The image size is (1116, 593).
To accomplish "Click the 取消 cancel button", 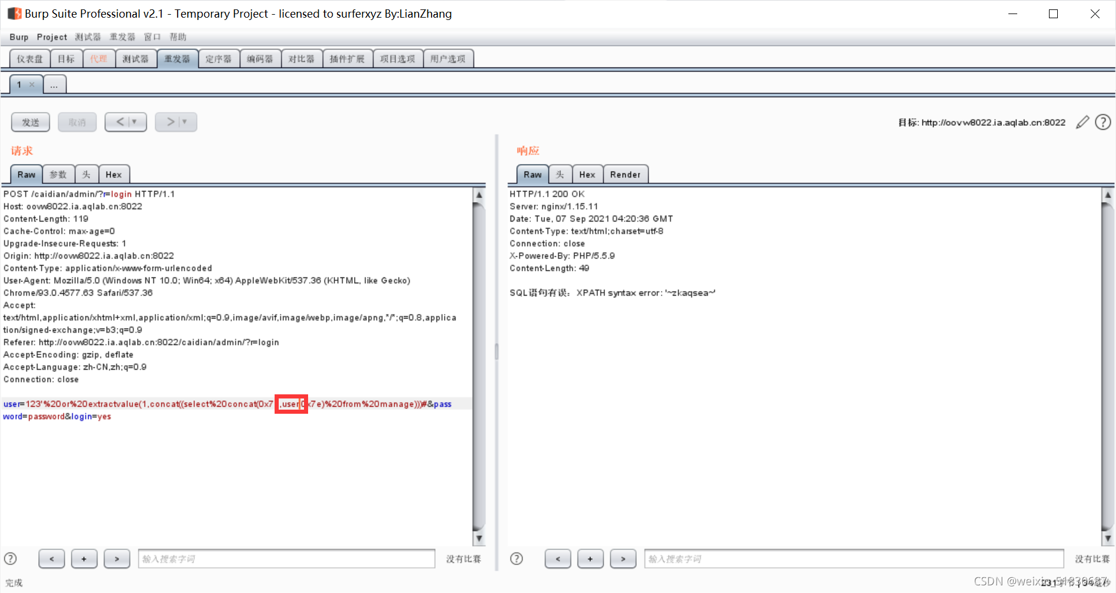I will [x=77, y=122].
